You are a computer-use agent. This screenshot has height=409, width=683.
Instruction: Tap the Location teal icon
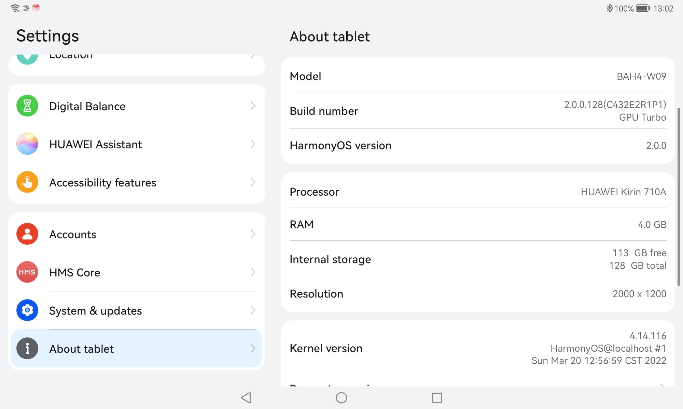pos(27,59)
